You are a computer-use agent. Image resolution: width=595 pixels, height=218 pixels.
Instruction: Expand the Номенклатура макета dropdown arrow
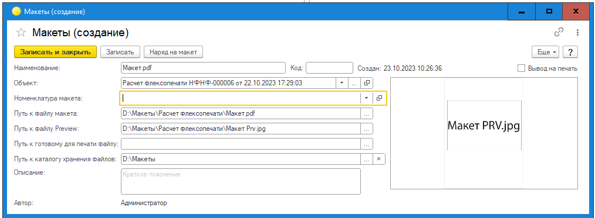[x=366, y=98]
